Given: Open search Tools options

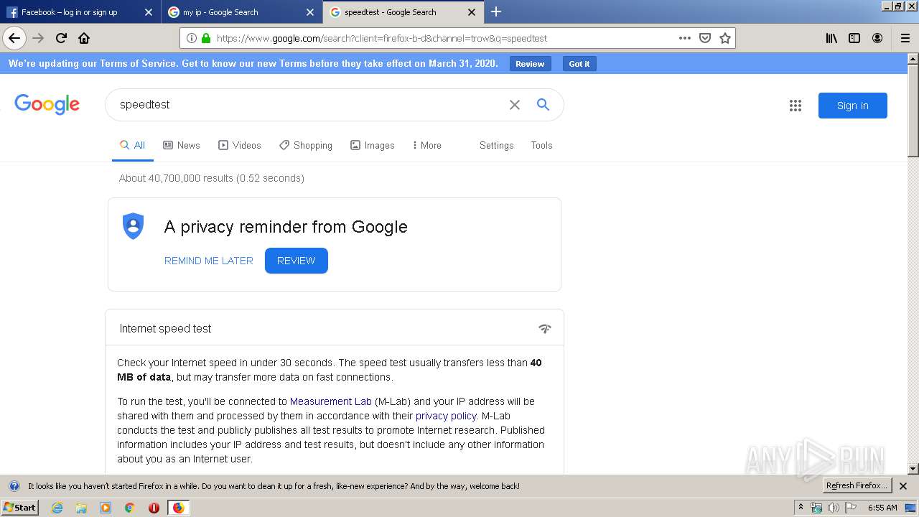Looking at the screenshot, I should (542, 145).
